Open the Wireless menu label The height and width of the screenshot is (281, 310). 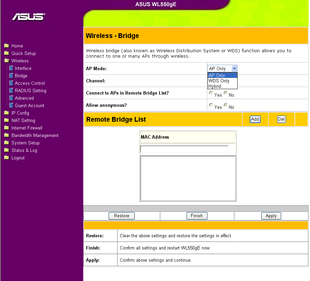pyautogui.click(x=20, y=61)
